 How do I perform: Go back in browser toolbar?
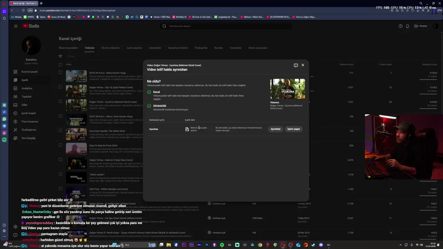tap(12, 10)
